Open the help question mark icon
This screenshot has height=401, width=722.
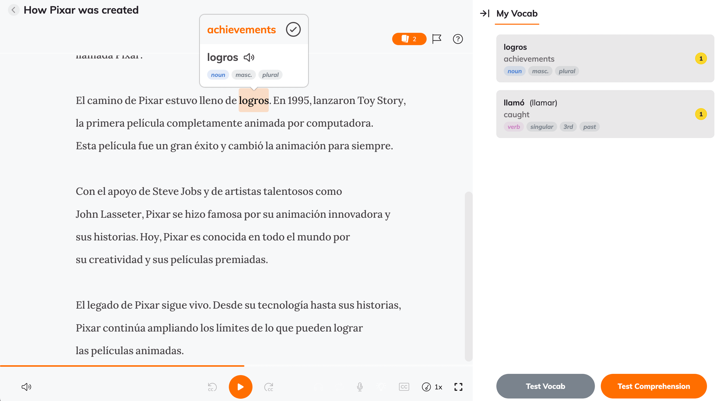coord(457,39)
